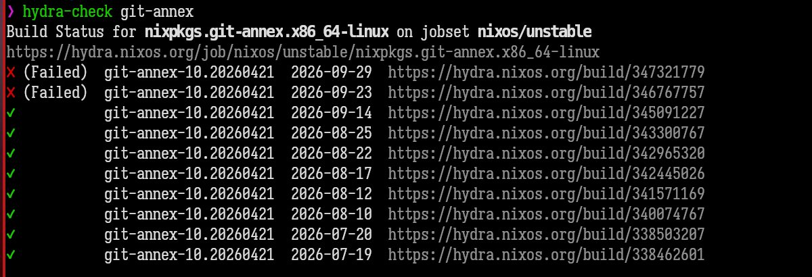Click the shell prompt arrow symbol
Screen dimensions: 812x277
[x=10, y=11]
